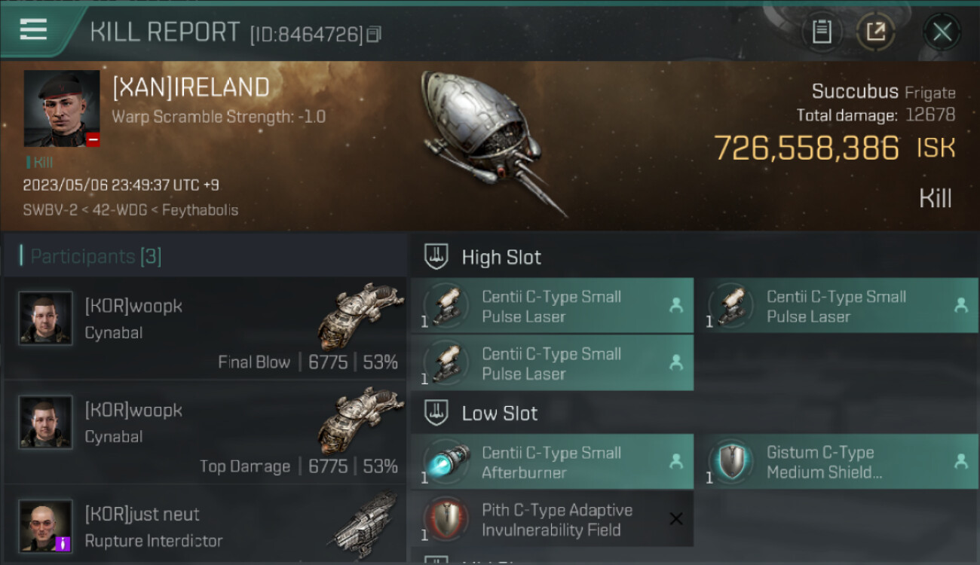Click the Centii C-Type Small Afterburner icon
The width and height of the screenshot is (980, 565).
(447, 463)
